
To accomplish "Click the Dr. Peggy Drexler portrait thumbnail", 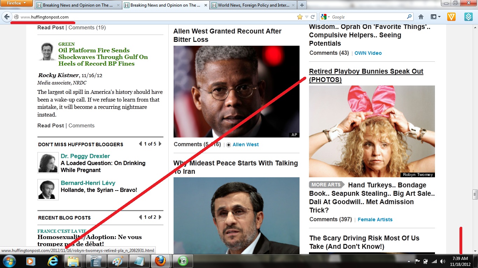I will click(48, 163).
